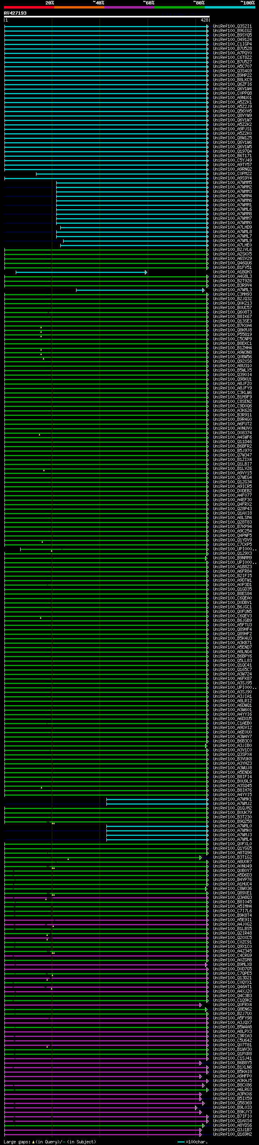Screen dimensions: 259x1145
Task: Click the cyan ~100% identity legend segment
Action: 230,8
